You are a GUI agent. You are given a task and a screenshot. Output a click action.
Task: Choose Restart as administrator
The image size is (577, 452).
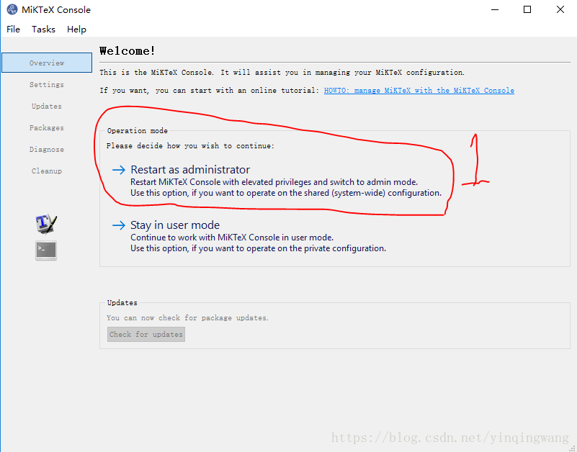point(277,180)
